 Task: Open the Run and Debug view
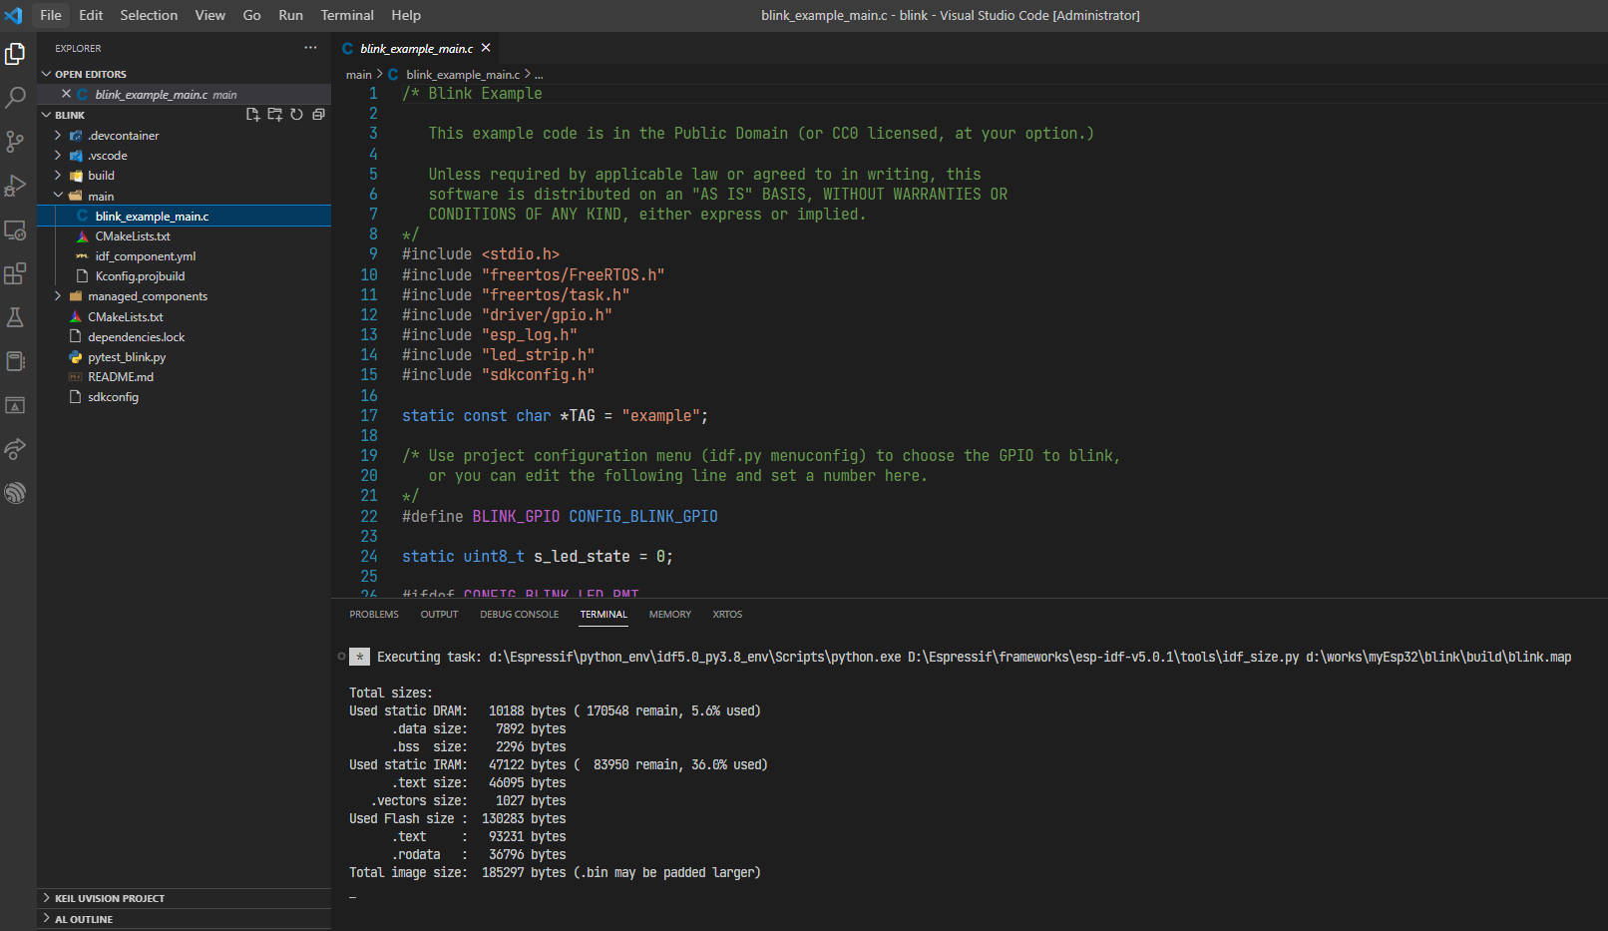(x=15, y=186)
